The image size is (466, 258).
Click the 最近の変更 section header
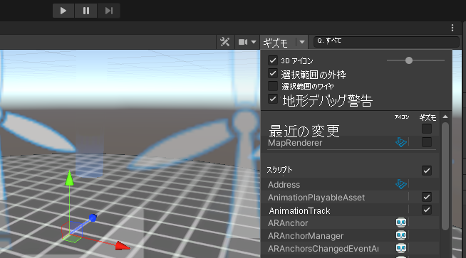click(x=304, y=131)
